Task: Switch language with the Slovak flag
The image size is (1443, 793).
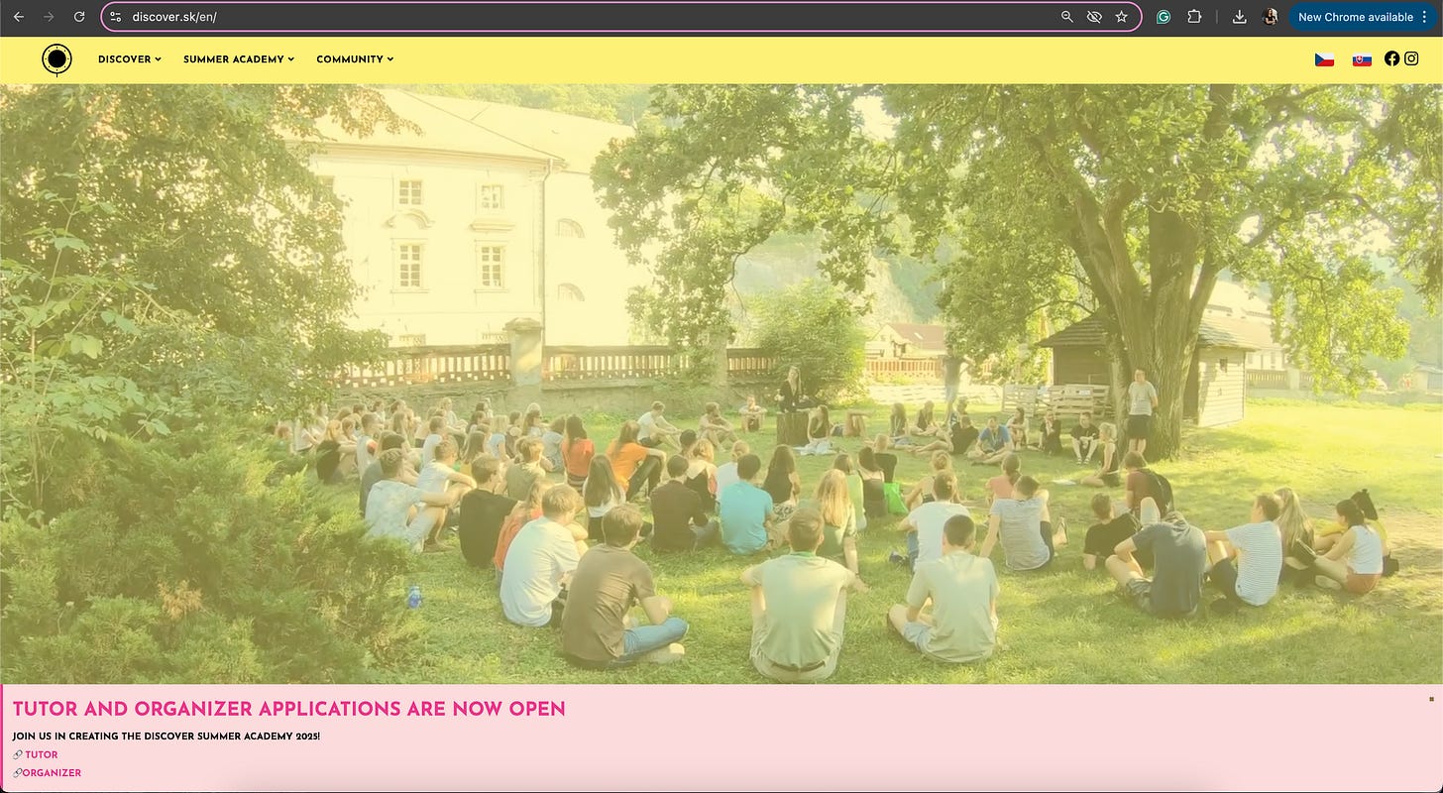Action: pos(1362,59)
